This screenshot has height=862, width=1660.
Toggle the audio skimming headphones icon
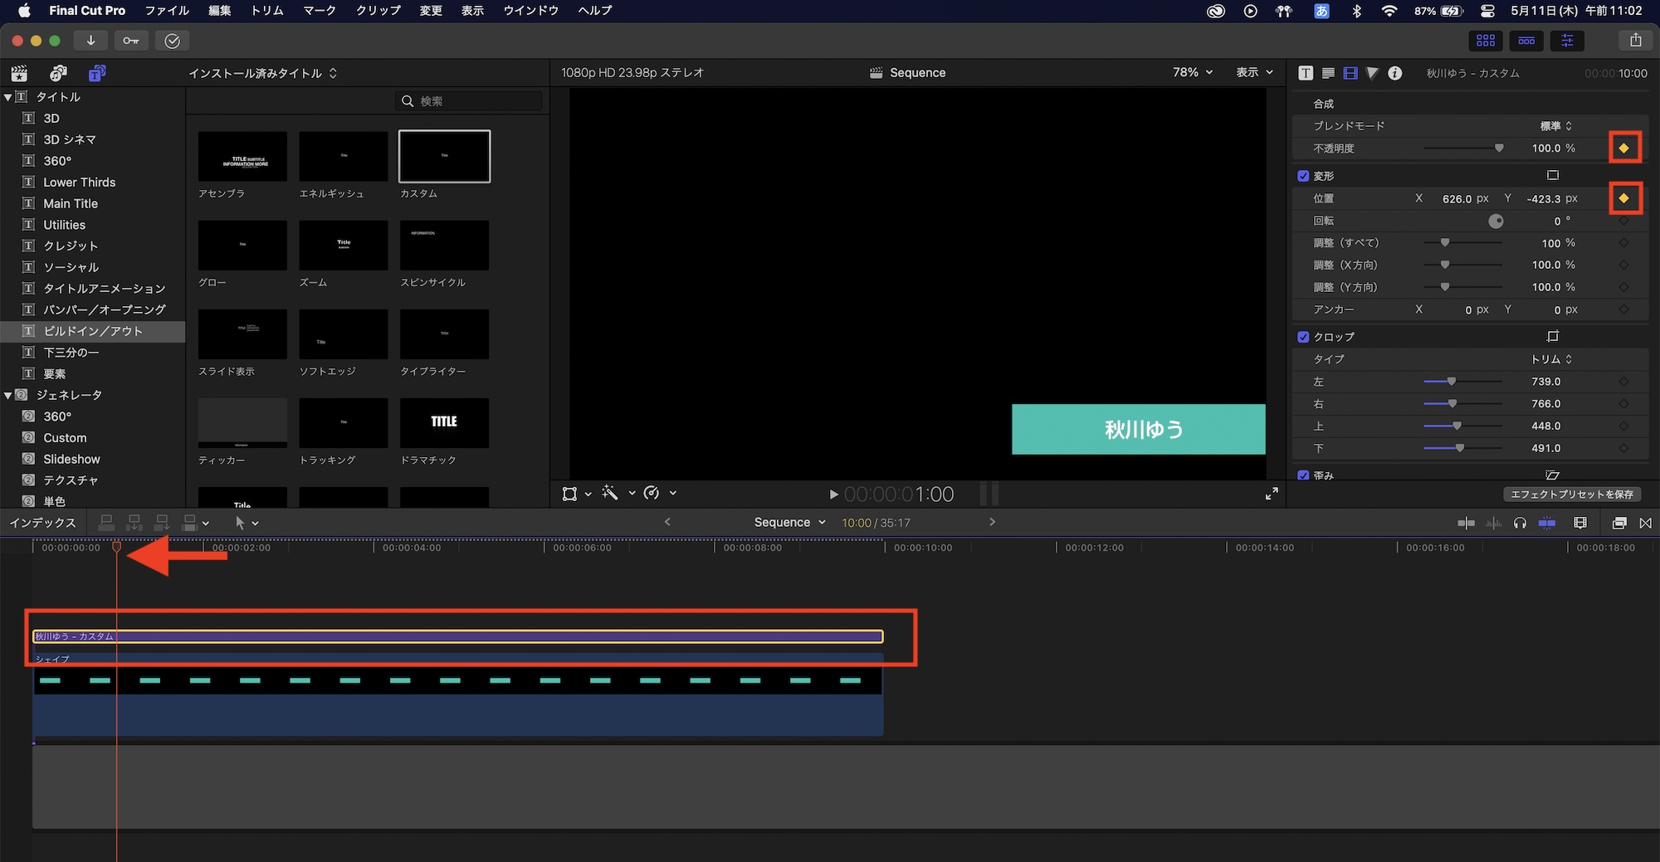tap(1520, 523)
